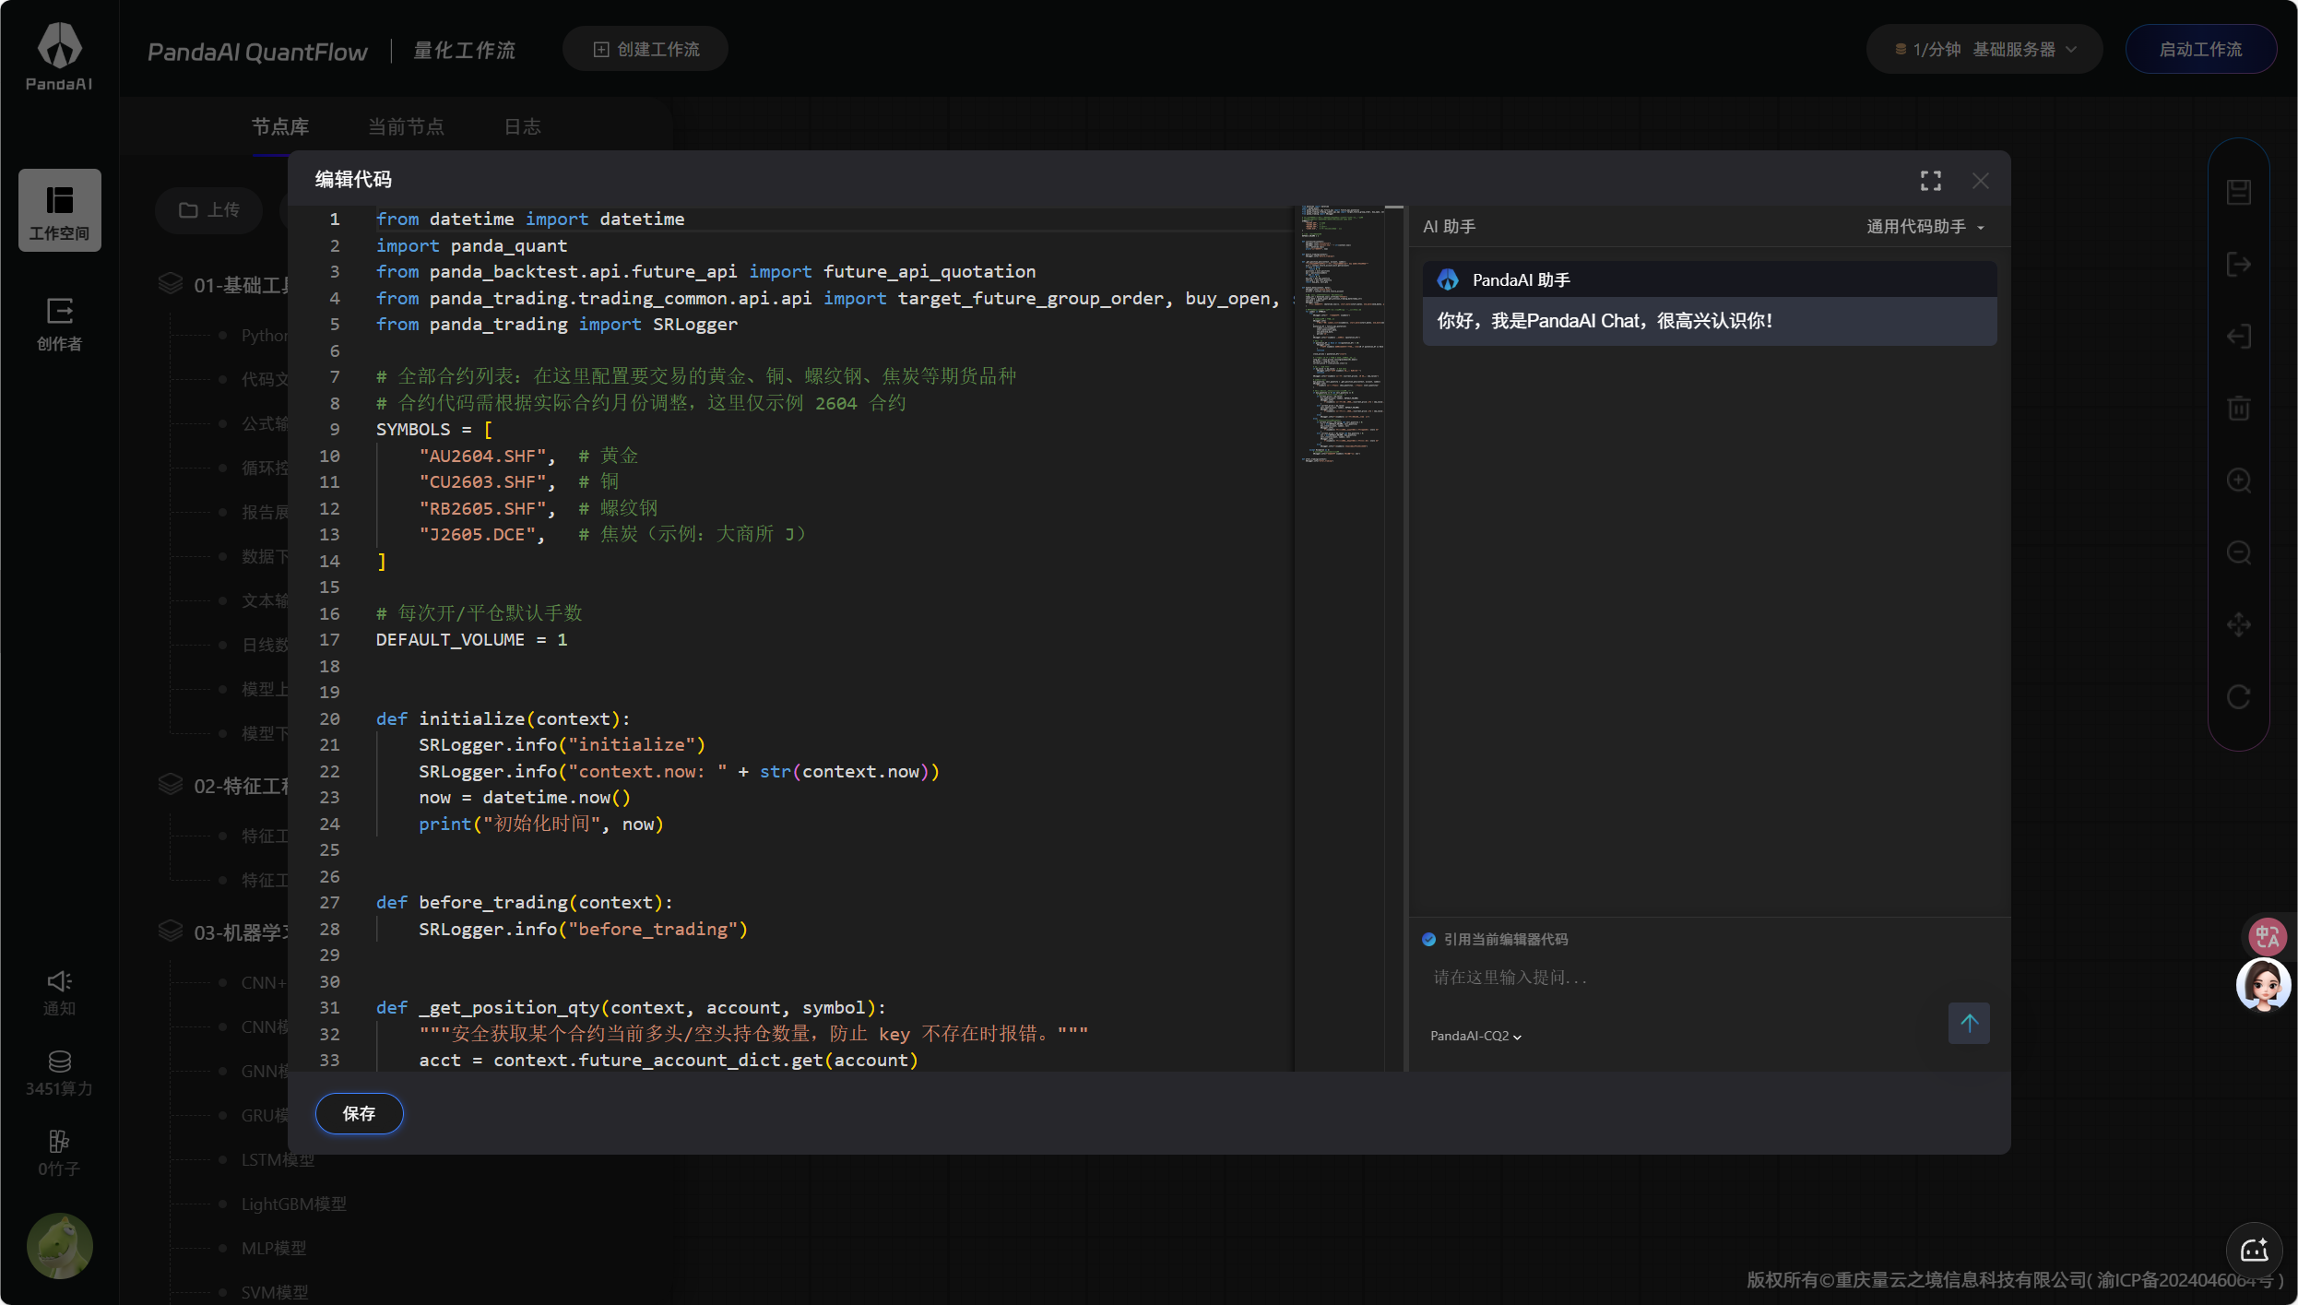Open the 通用代码助手 dropdown
The height and width of the screenshot is (1305, 2298).
(x=1925, y=227)
